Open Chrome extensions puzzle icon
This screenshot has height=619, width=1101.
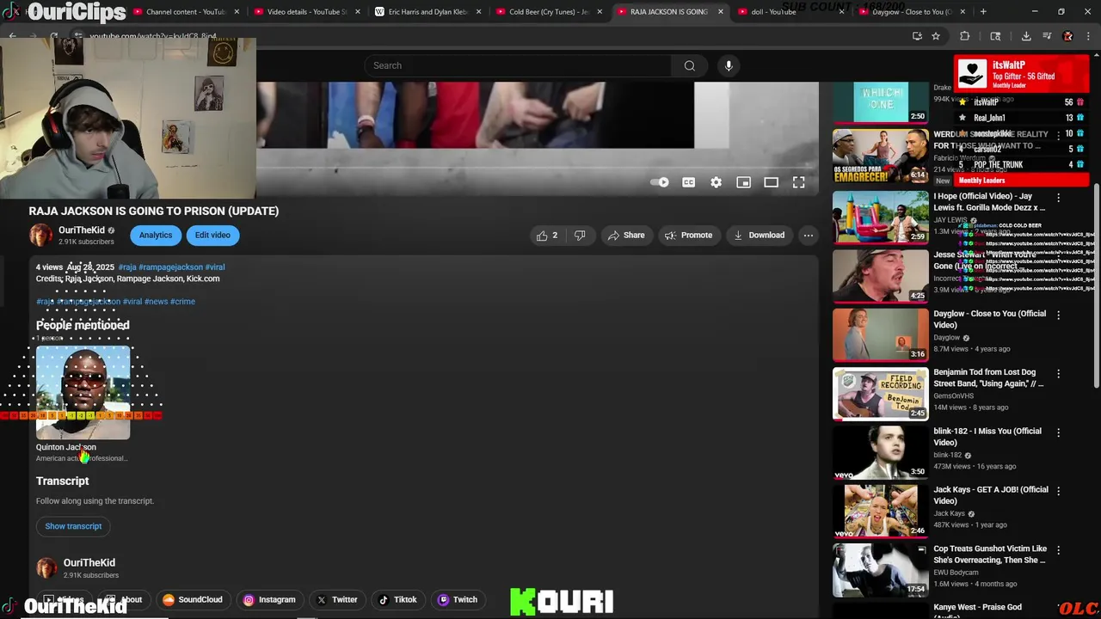[x=964, y=36]
